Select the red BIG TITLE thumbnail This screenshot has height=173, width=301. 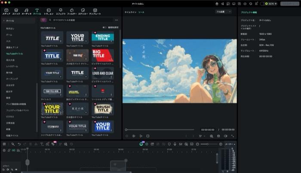103,55
